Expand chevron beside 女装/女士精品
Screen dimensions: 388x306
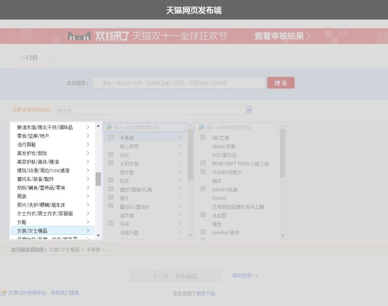point(88,230)
